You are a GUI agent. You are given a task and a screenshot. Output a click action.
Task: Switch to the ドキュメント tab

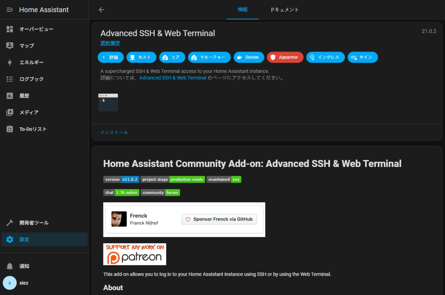[284, 10]
